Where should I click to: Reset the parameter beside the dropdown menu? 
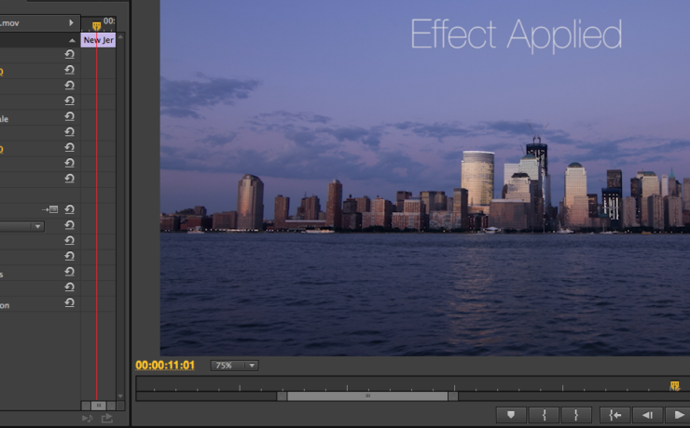pos(70,225)
